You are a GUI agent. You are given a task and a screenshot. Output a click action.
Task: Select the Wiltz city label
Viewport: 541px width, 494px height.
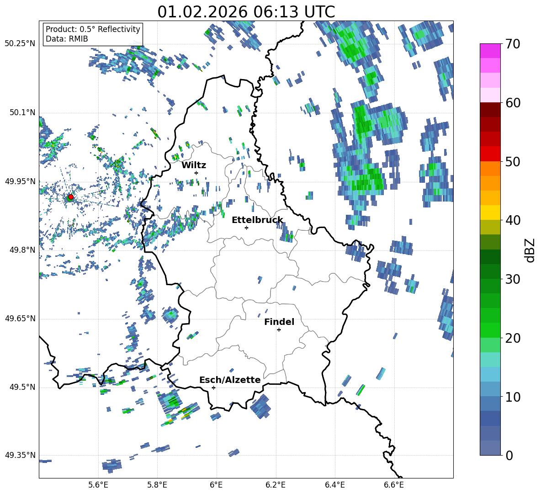[x=194, y=165]
